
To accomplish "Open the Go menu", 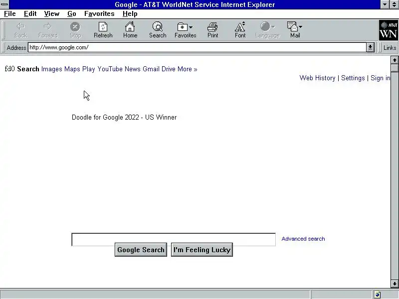I will click(72, 14).
